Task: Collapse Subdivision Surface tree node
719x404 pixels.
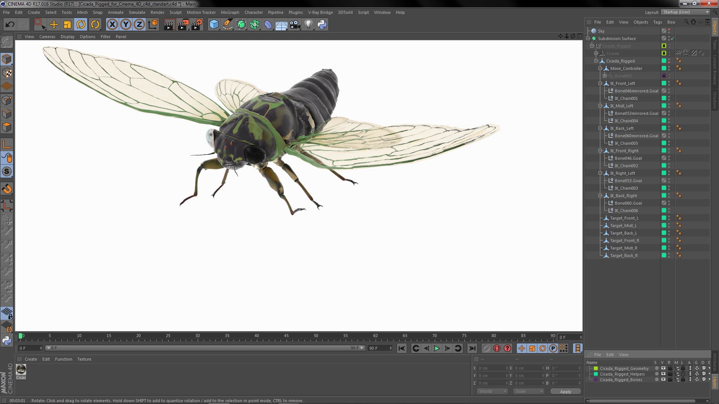Action: (x=588, y=39)
